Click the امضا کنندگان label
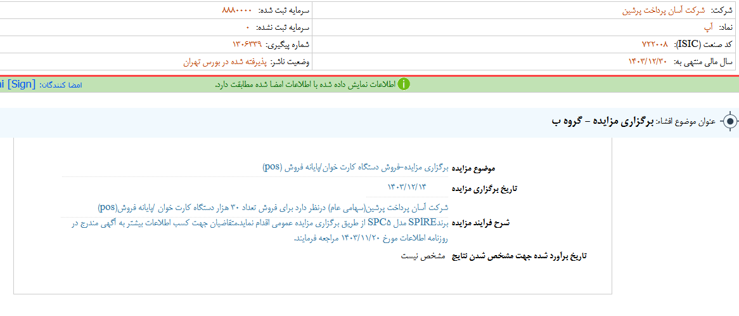The height and width of the screenshot is (316, 739). click(61, 85)
